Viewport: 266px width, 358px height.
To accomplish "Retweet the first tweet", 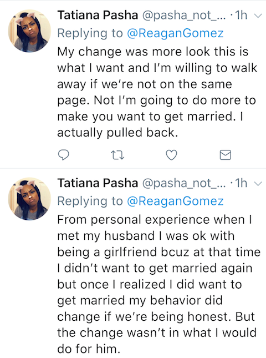I will pos(117,155).
